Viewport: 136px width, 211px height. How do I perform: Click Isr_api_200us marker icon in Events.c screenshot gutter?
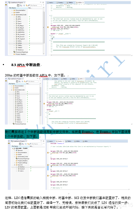(48, 152)
